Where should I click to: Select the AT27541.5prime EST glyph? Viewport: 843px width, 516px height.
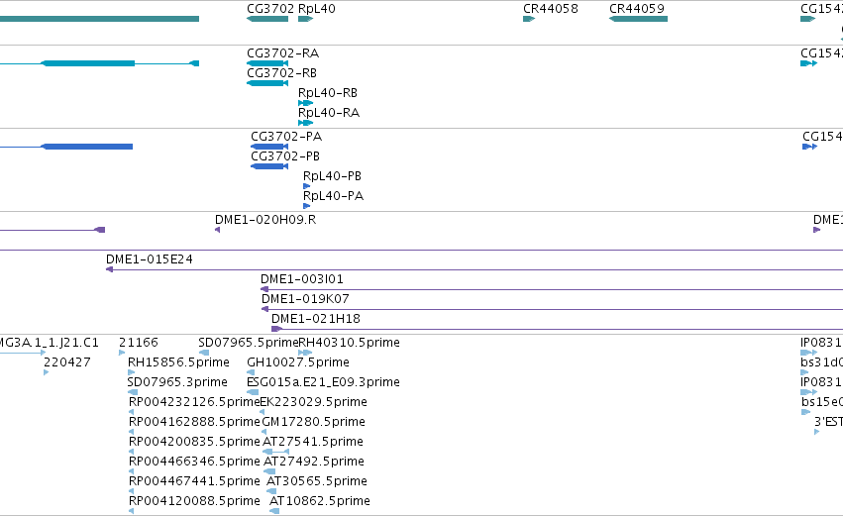[x=275, y=453]
